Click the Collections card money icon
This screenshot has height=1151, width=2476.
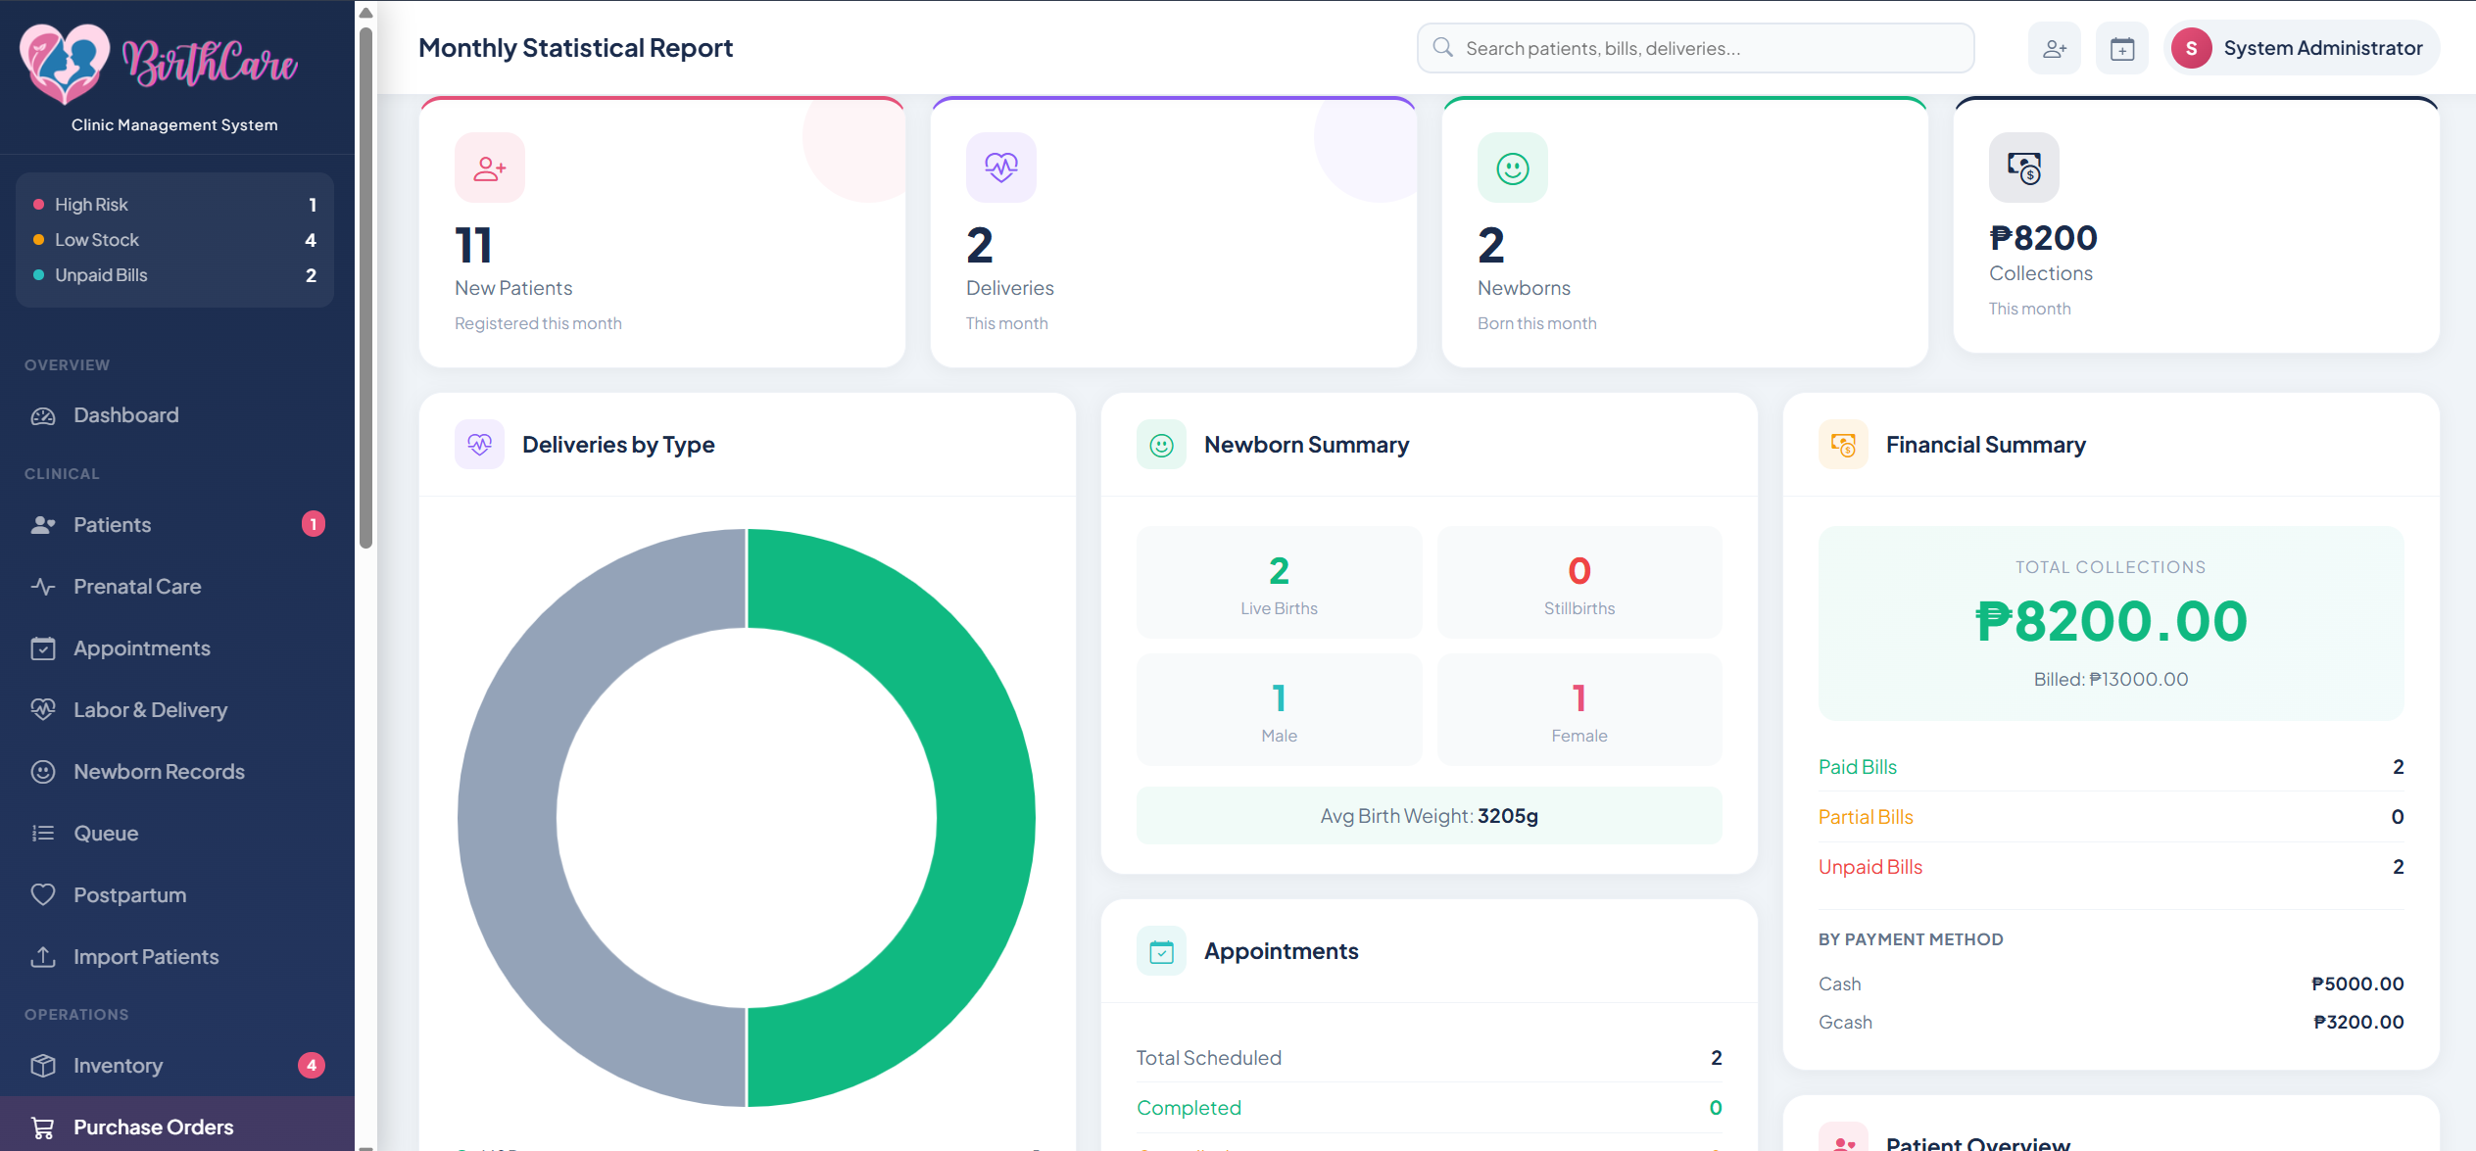(2024, 168)
